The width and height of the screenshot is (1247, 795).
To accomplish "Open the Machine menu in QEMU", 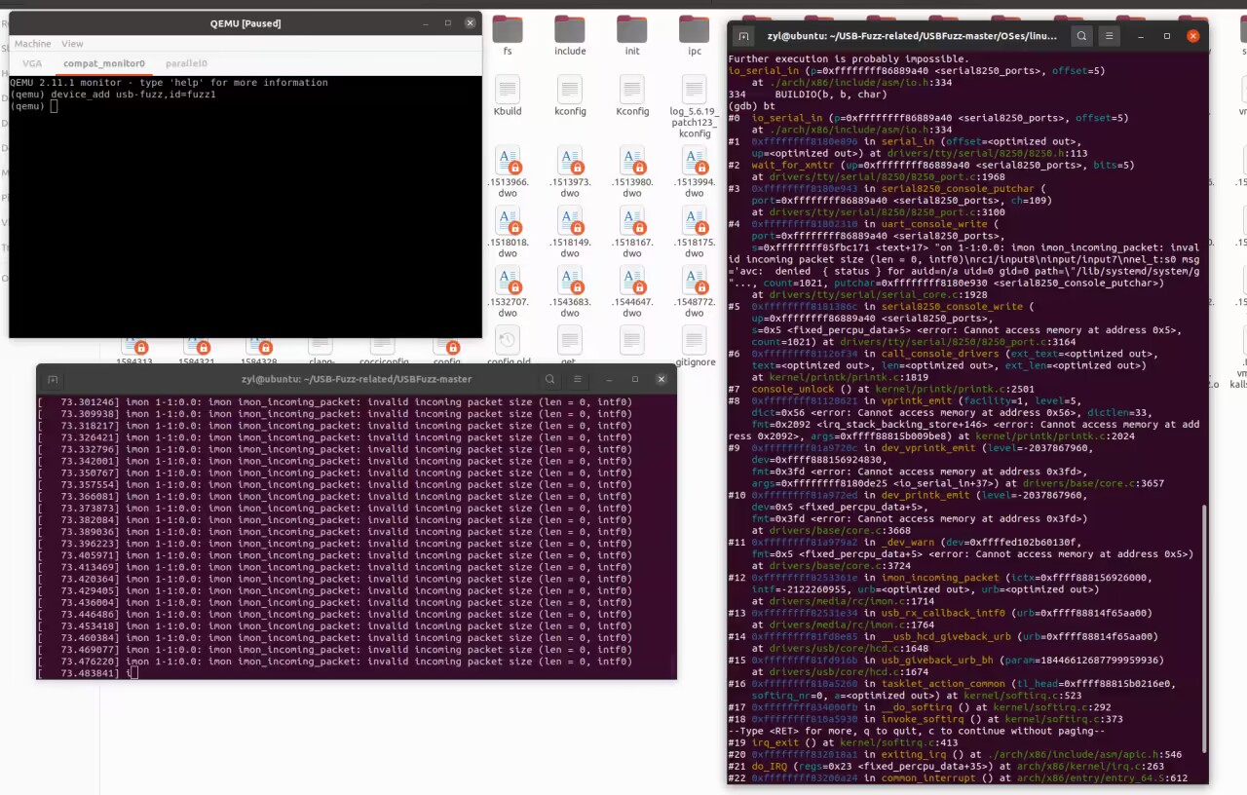I will click(x=32, y=43).
